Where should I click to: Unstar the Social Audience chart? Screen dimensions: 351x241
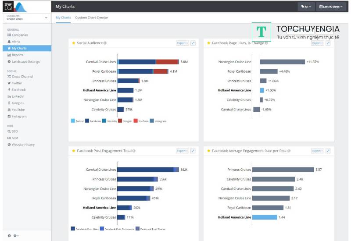(74, 43)
